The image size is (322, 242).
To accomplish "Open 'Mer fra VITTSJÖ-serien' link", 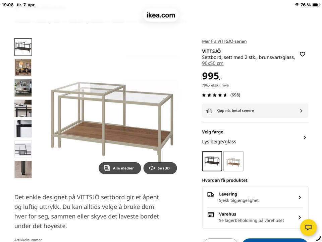I will pos(224,41).
